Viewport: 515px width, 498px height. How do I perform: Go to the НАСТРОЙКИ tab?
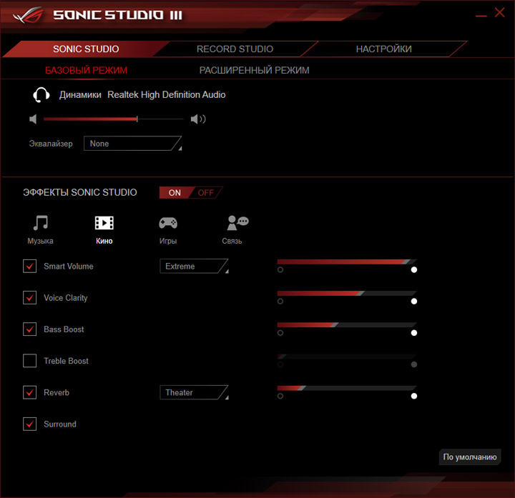click(x=383, y=49)
